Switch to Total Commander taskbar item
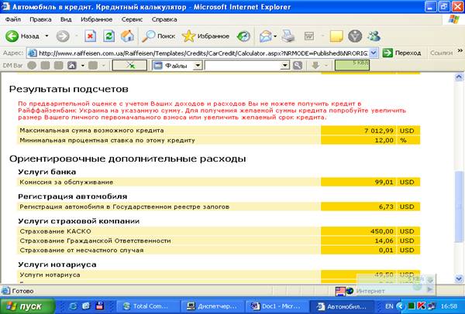 coord(142,305)
